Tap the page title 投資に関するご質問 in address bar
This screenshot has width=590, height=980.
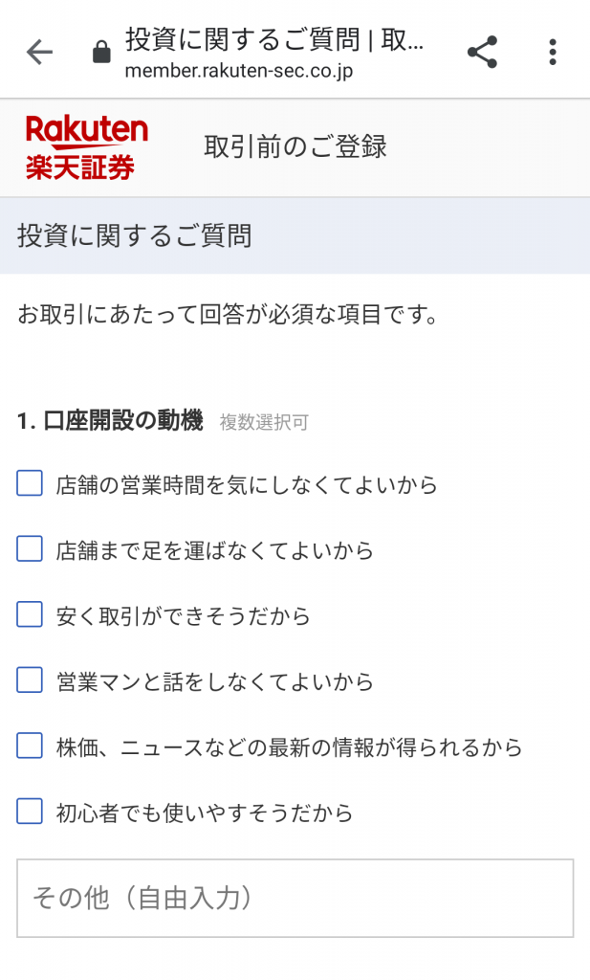(x=274, y=40)
